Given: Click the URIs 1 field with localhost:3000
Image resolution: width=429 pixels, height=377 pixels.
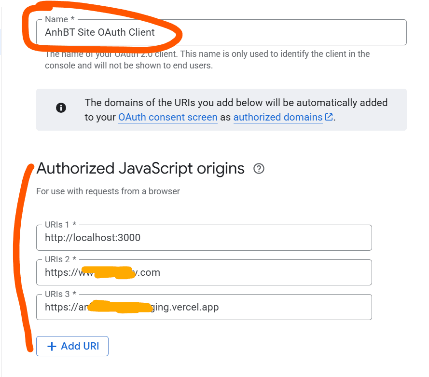Looking at the screenshot, I should (193, 237).
